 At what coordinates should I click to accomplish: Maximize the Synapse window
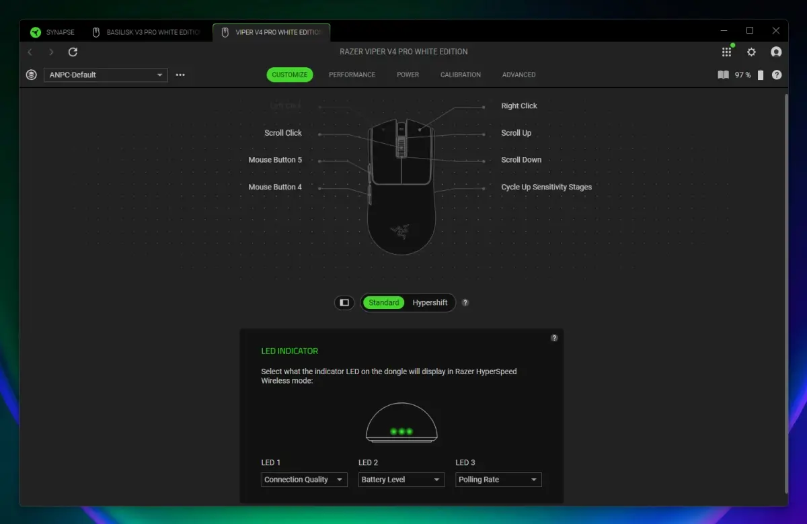tap(750, 31)
